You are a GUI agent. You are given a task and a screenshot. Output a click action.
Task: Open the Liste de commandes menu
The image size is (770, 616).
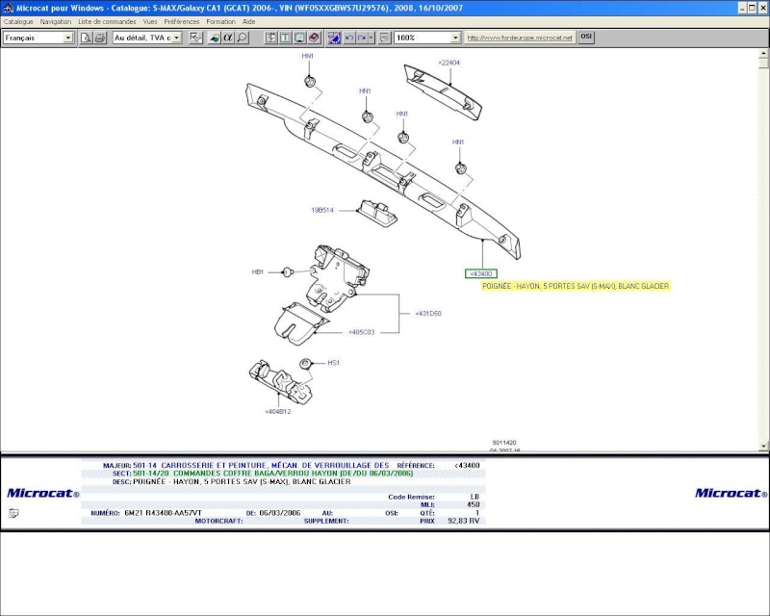pos(107,21)
